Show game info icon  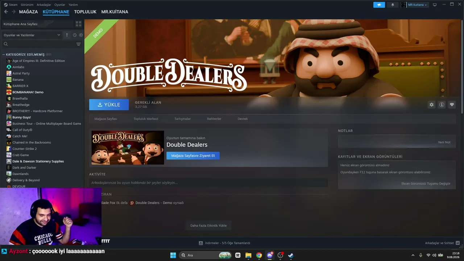(442, 104)
